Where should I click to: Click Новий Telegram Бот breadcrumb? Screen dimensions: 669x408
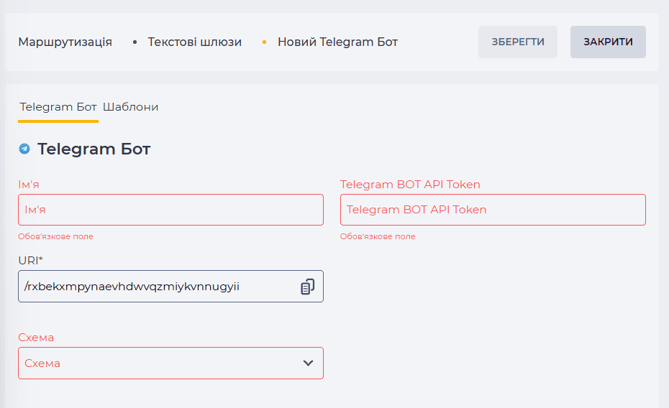point(337,42)
